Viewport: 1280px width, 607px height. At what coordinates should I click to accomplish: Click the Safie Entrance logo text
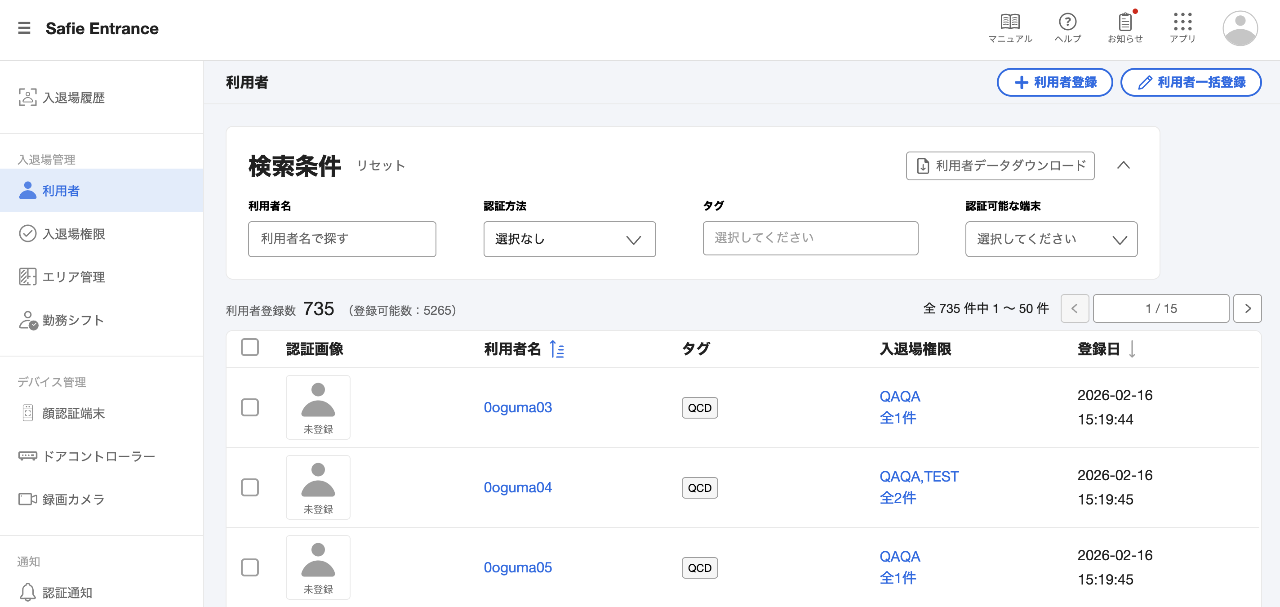102,28
